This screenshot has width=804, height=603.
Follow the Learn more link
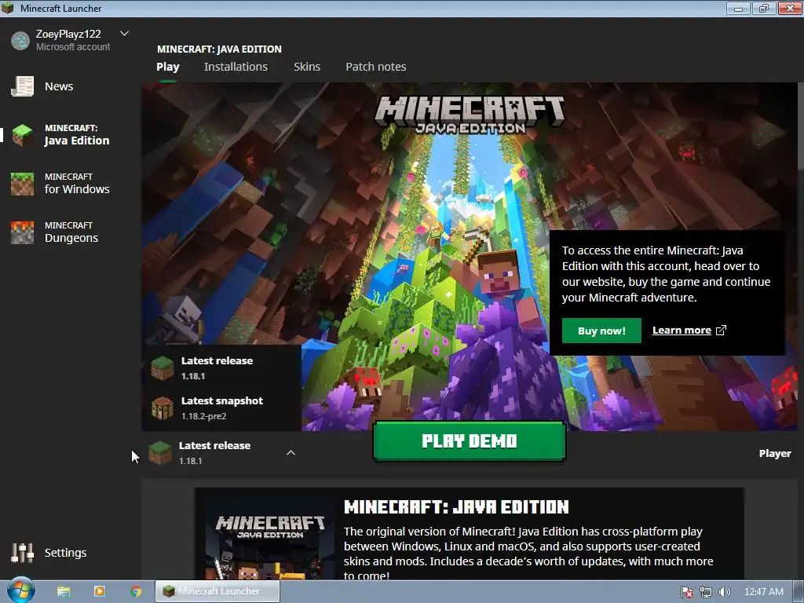pos(682,331)
